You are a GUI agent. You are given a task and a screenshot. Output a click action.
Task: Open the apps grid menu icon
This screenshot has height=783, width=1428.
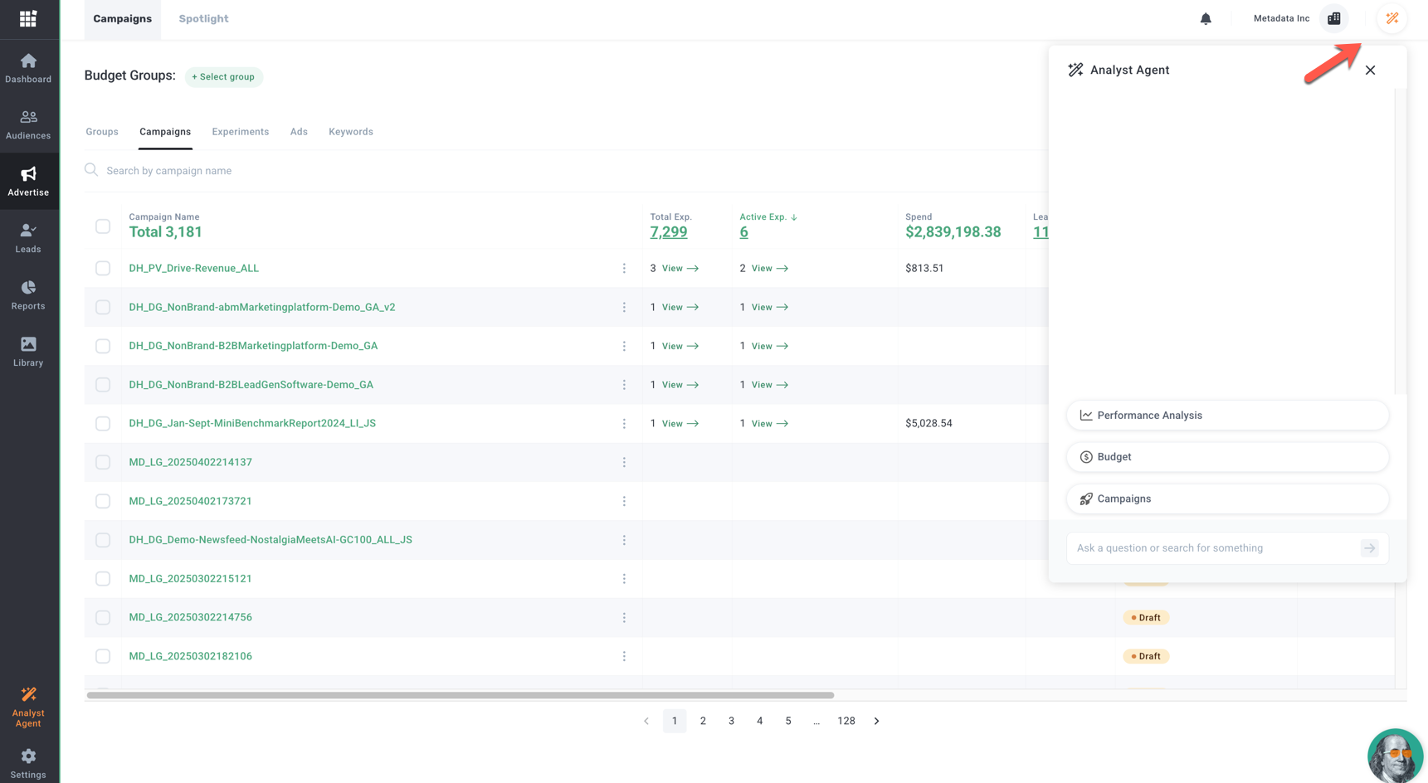pyautogui.click(x=28, y=18)
